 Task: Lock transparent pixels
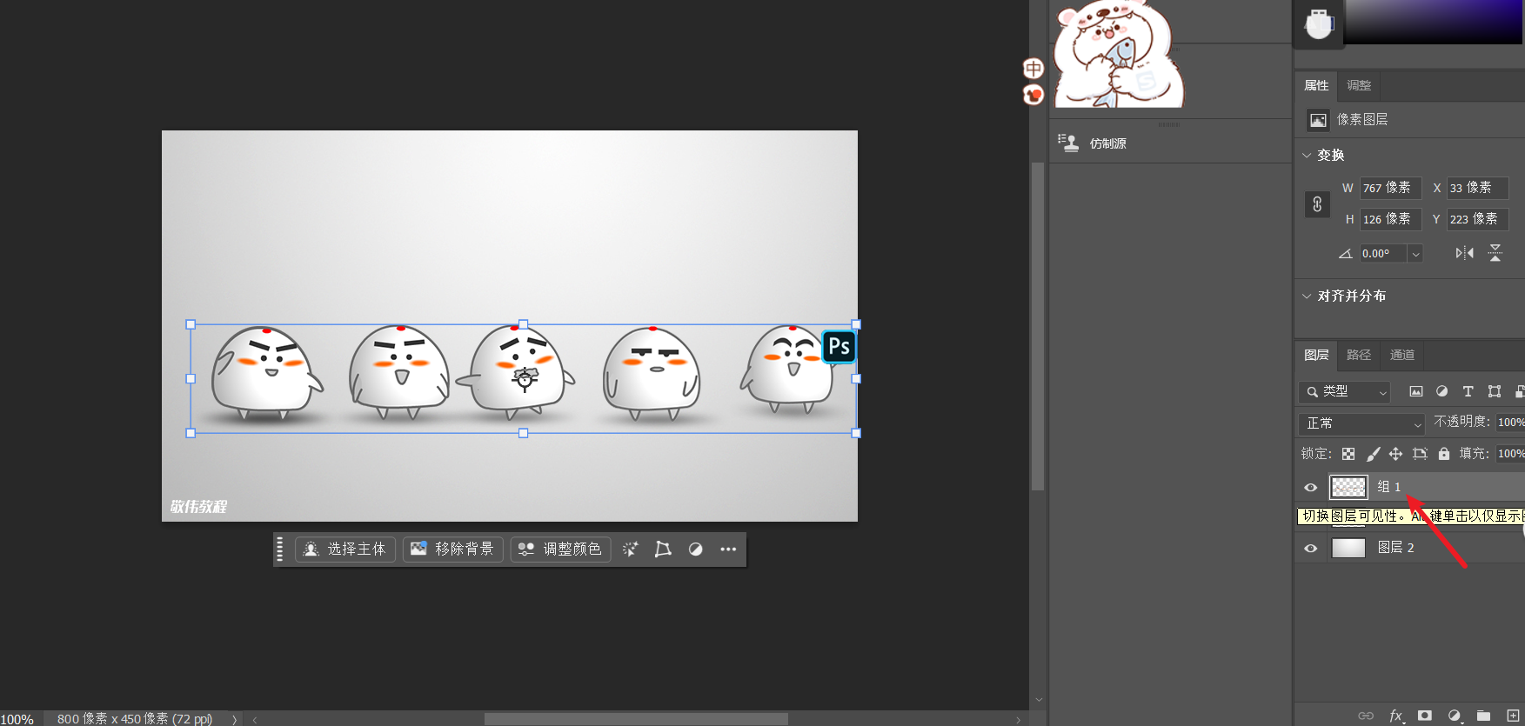click(x=1348, y=454)
